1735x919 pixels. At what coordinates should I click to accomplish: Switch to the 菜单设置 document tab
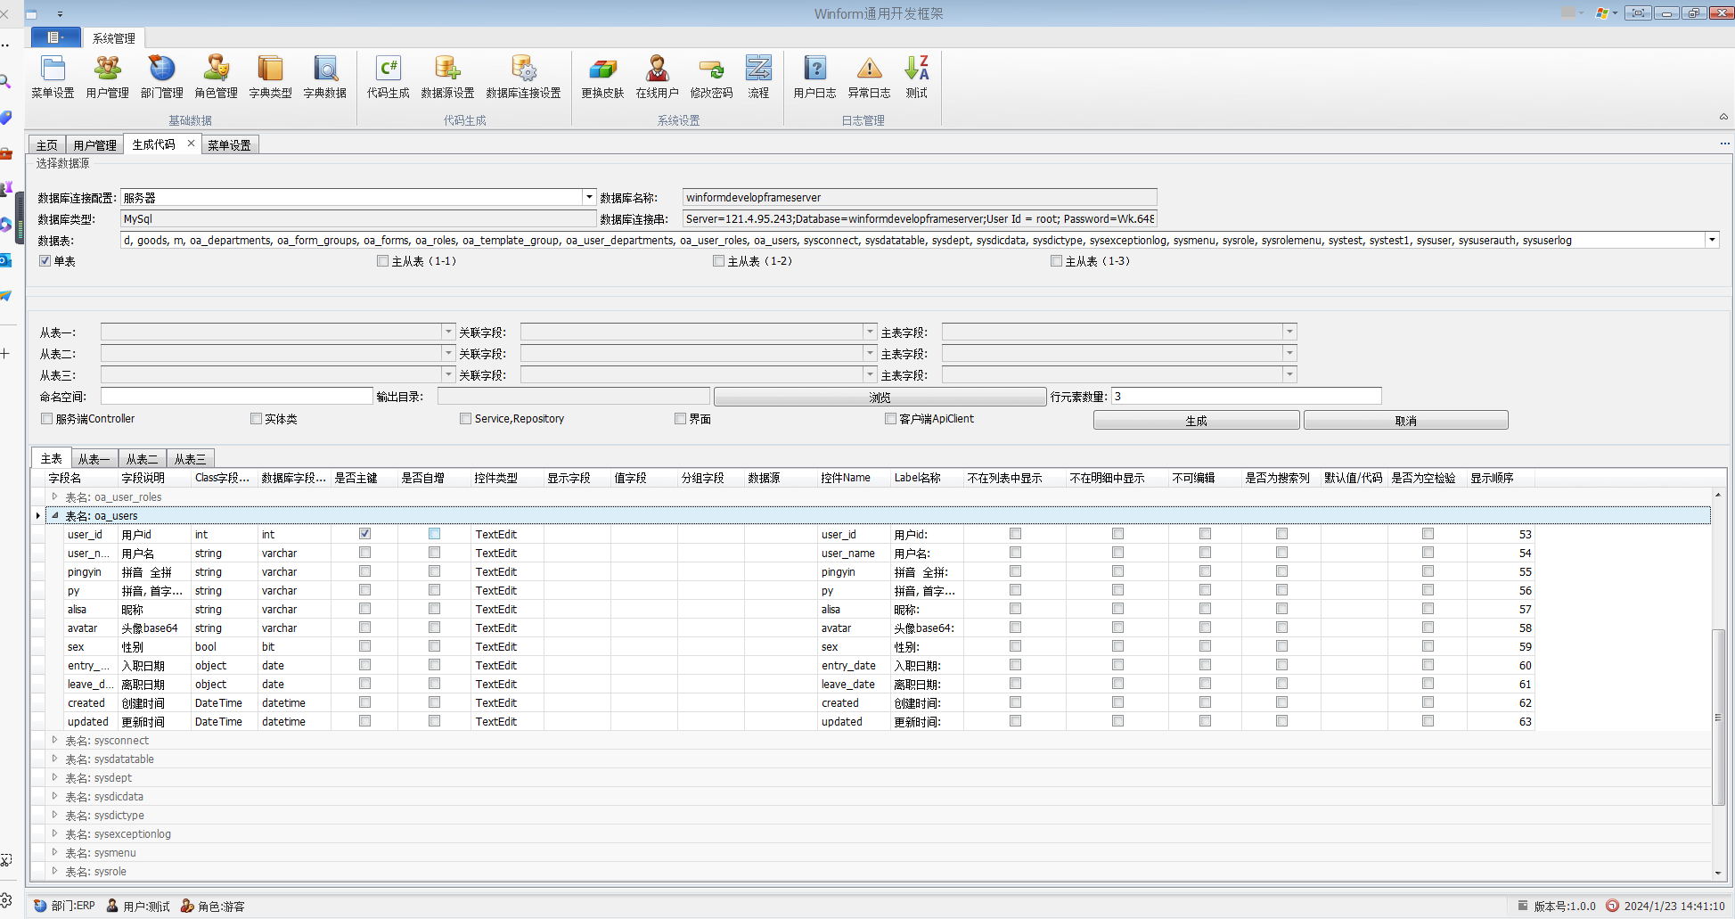pyautogui.click(x=229, y=145)
